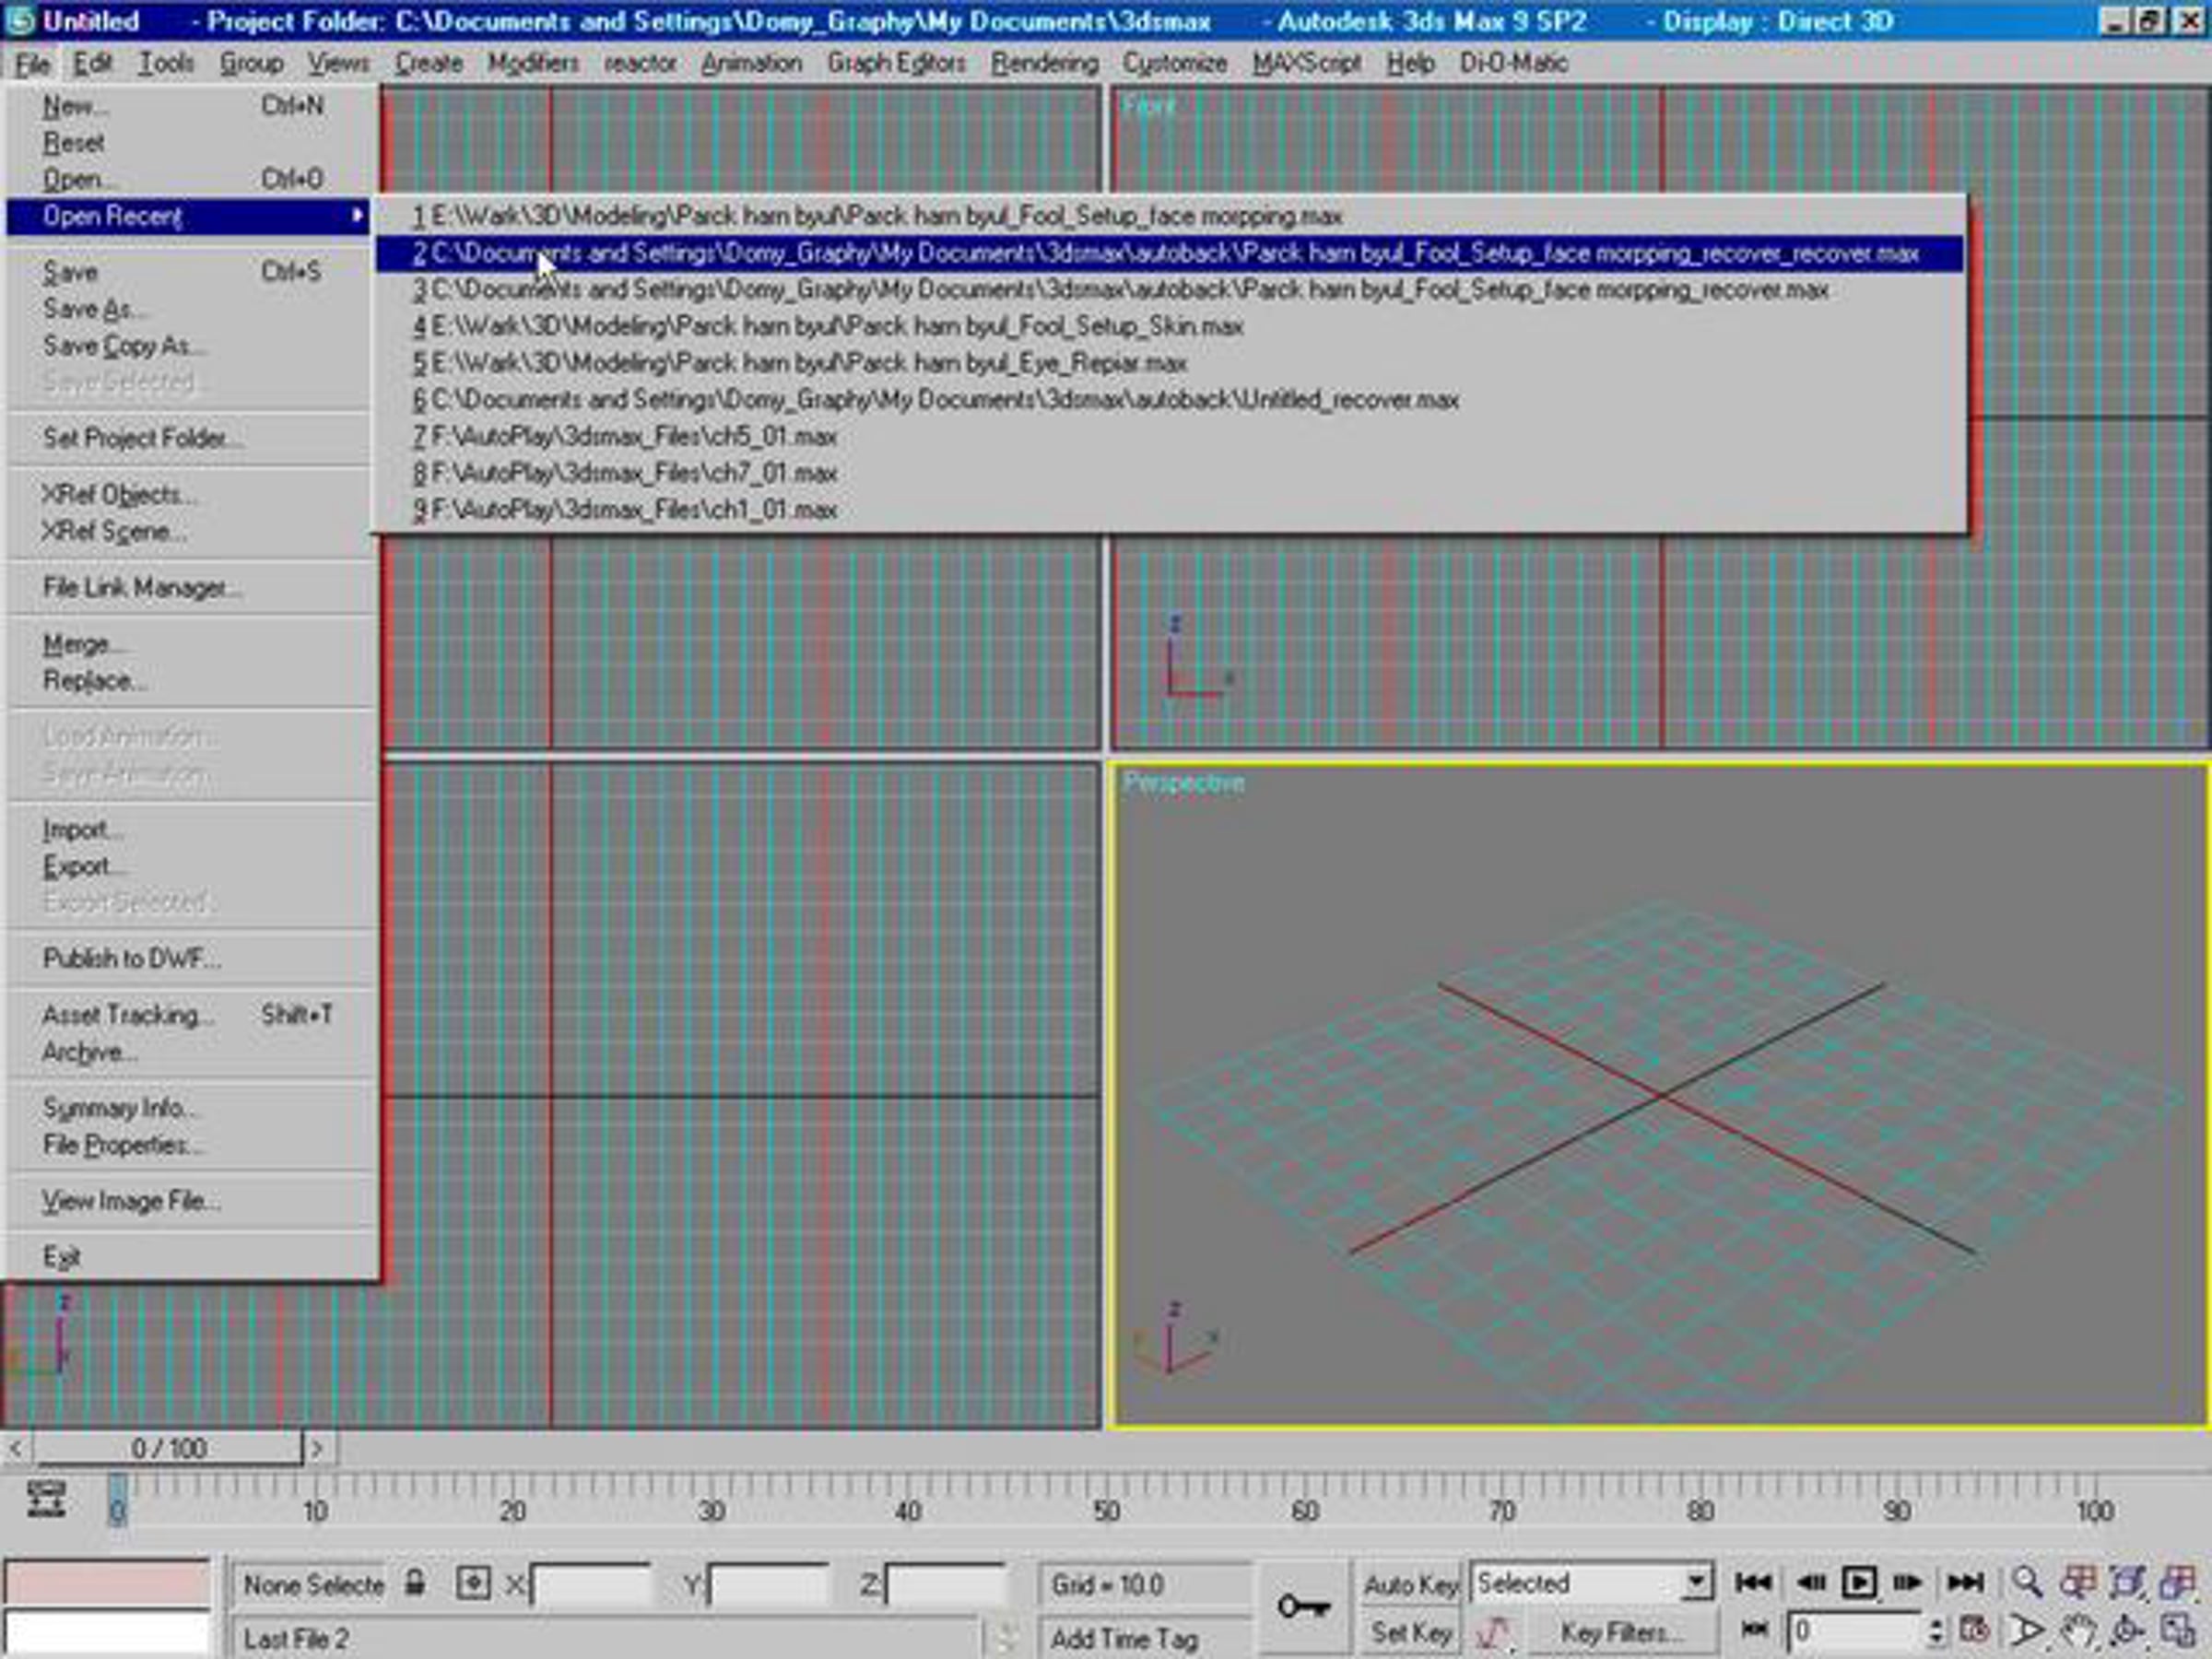Click Go to Start playback icon

point(1753,1582)
